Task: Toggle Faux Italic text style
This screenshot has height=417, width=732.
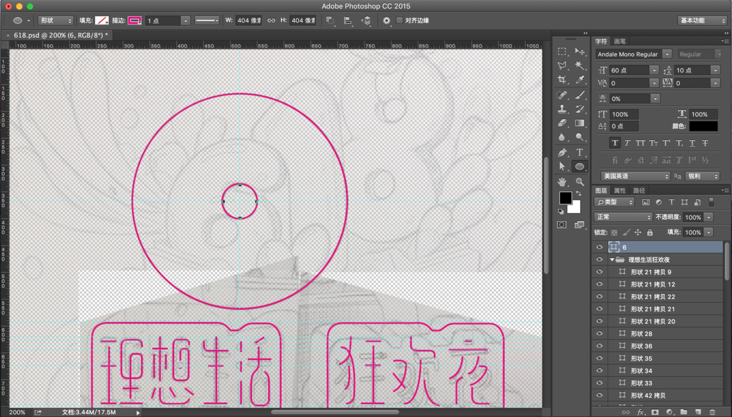Action: click(627, 143)
